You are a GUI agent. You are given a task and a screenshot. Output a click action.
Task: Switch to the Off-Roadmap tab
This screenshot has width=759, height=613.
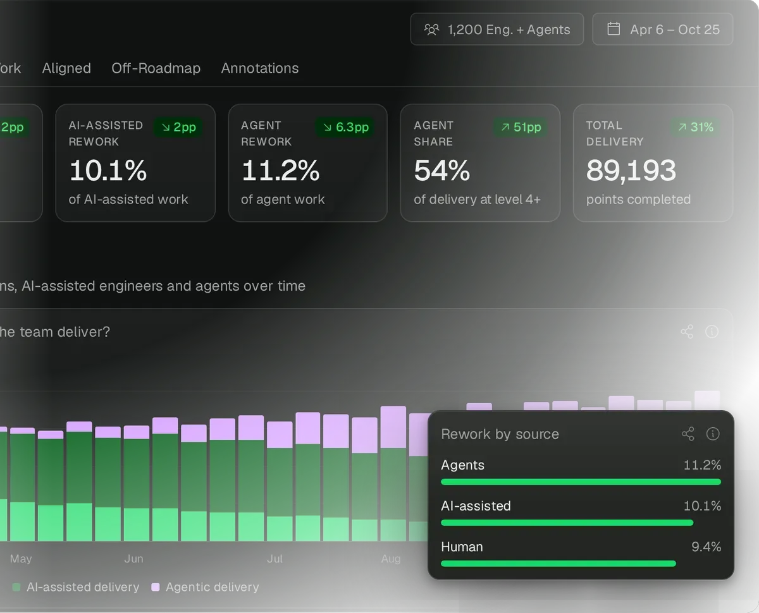(156, 68)
